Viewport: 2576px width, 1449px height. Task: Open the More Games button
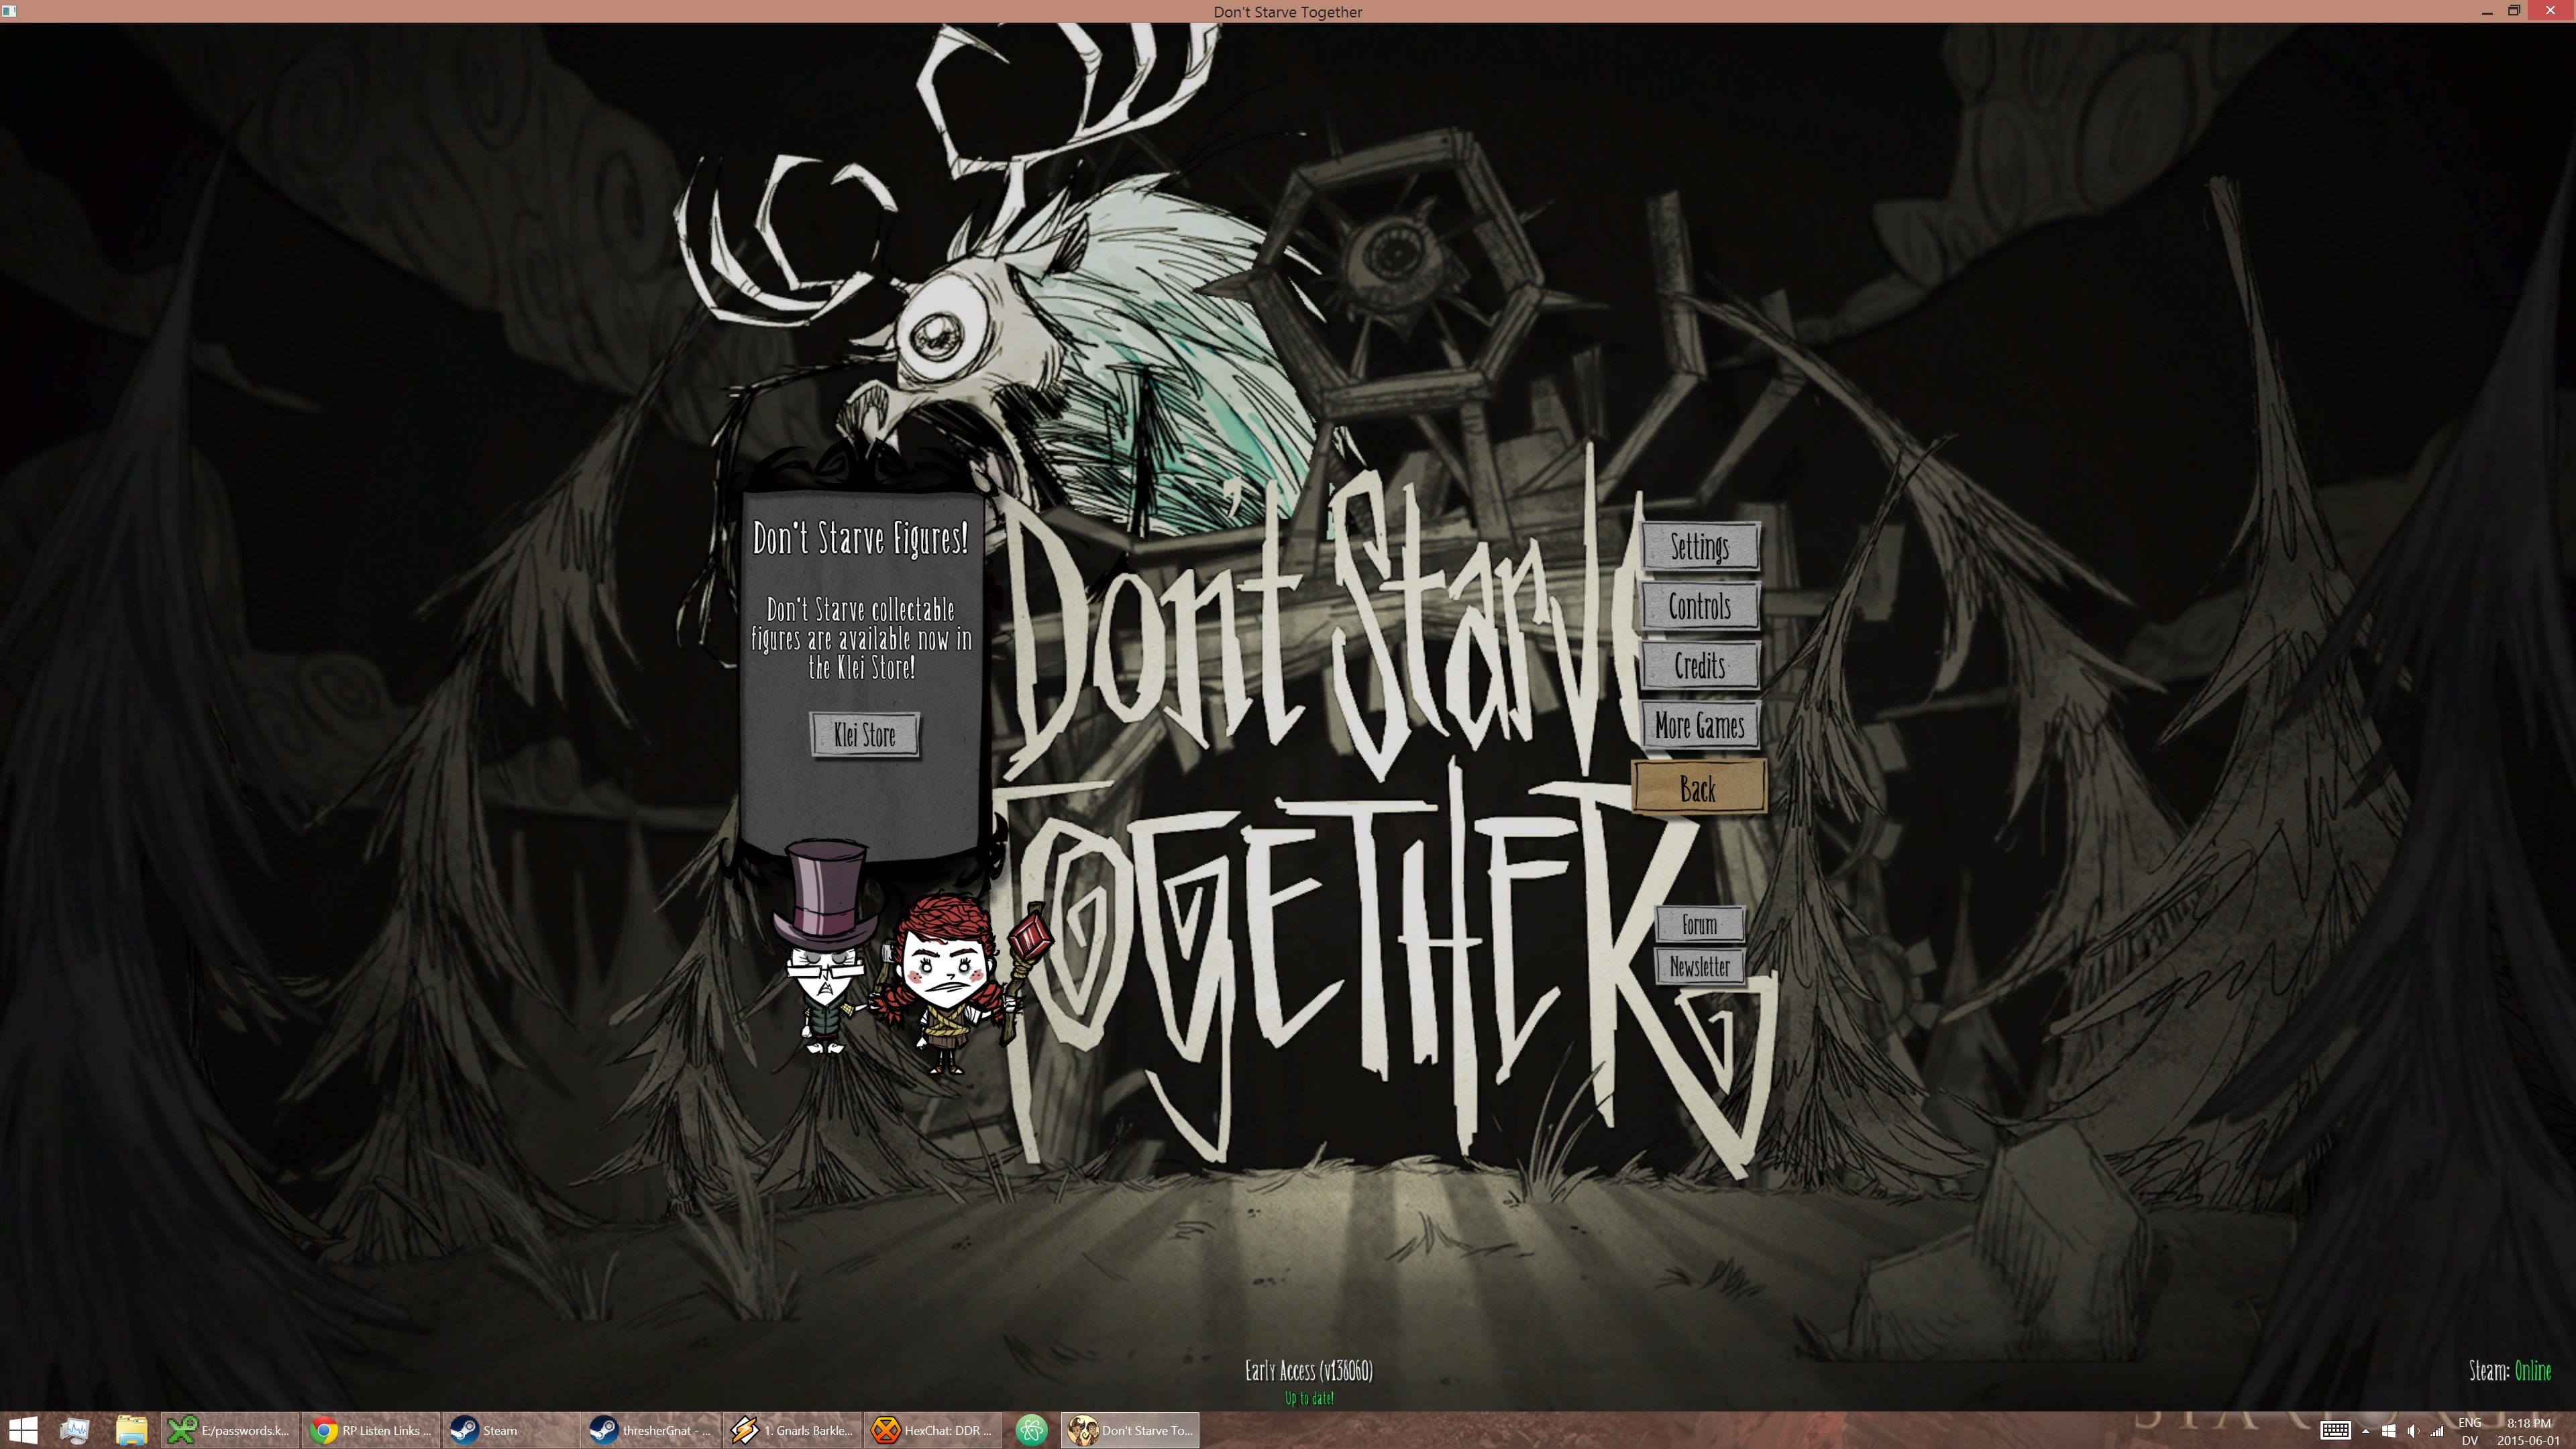point(1699,725)
